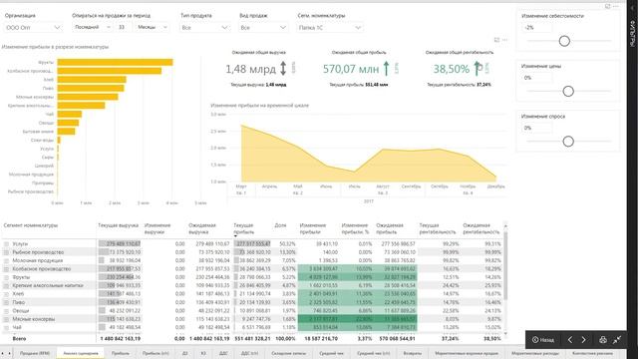Viewport: 638px width, 359px height.
Task: Expand the Молочная продукция row icon
Action: coord(6,260)
